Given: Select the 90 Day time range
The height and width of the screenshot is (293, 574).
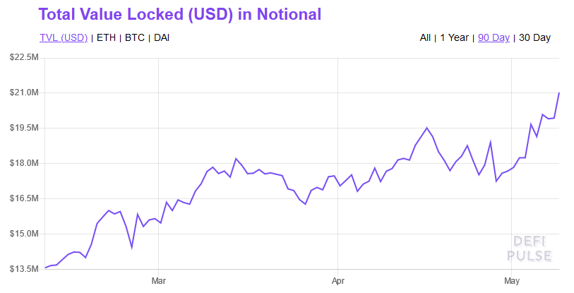Looking at the screenshot, I should [494, 37].
